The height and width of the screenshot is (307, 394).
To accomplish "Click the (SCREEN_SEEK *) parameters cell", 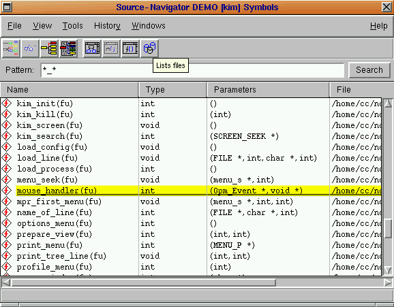I will coord(244,136).
